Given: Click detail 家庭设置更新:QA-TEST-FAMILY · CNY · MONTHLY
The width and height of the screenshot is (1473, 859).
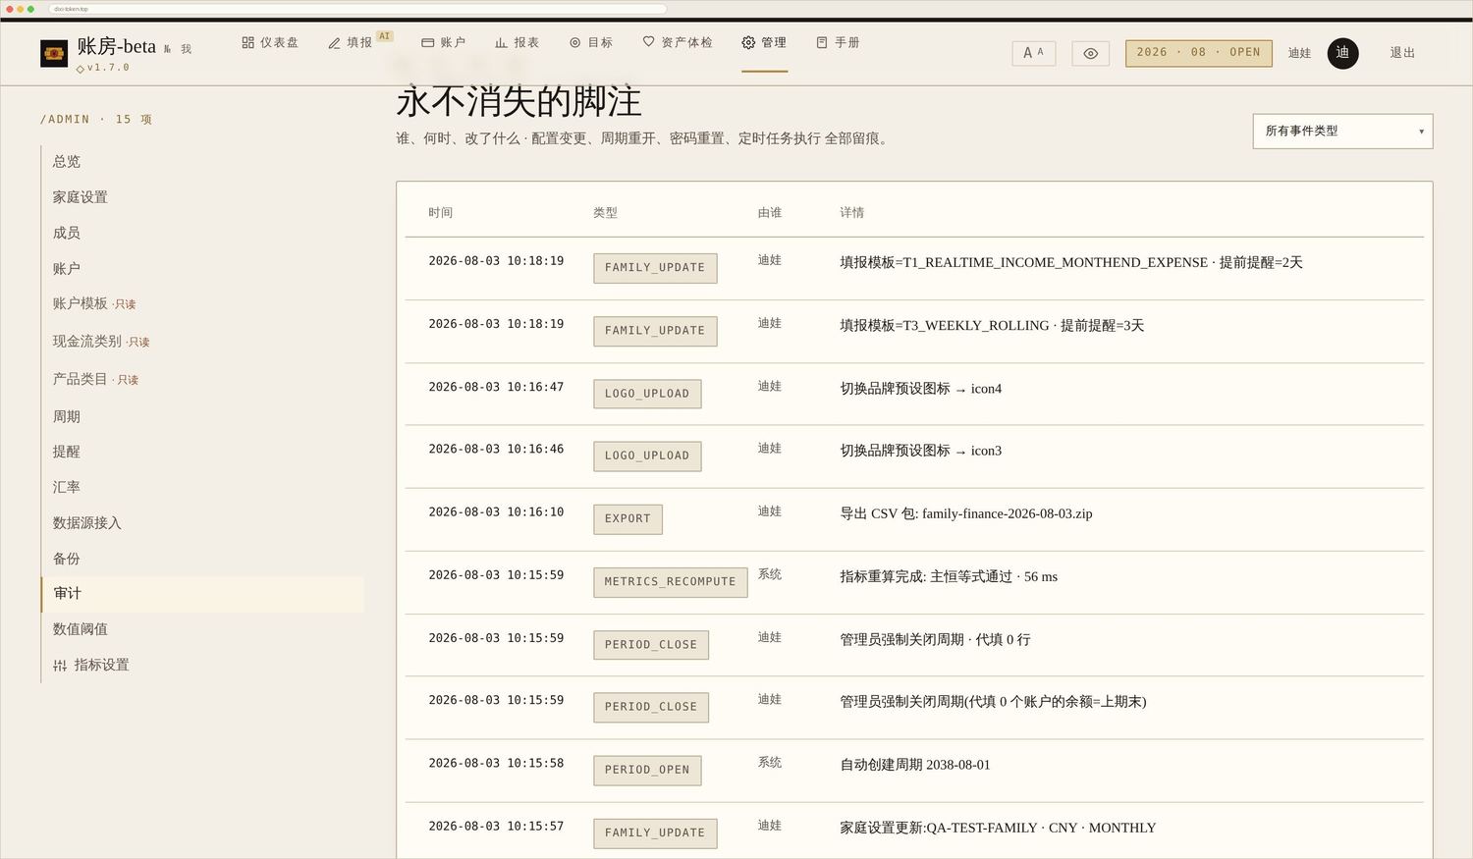Looking at the screenshot, I should [x=998, y=828].
